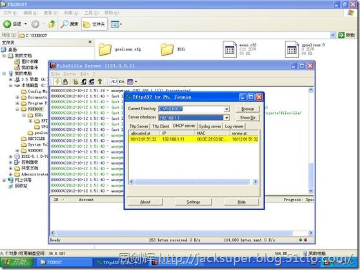This screenshot has width=360, height=270.
Task: Open the Current Directory dropdown
Action: click(x=226, y=109)
